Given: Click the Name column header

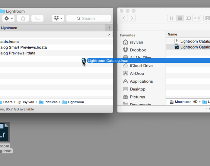Looking at the screenshot, I should pyautogui.click(x=188, y=35).
